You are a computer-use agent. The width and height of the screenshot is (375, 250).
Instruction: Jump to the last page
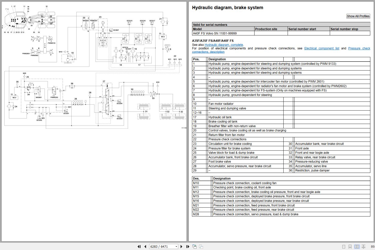188,246
